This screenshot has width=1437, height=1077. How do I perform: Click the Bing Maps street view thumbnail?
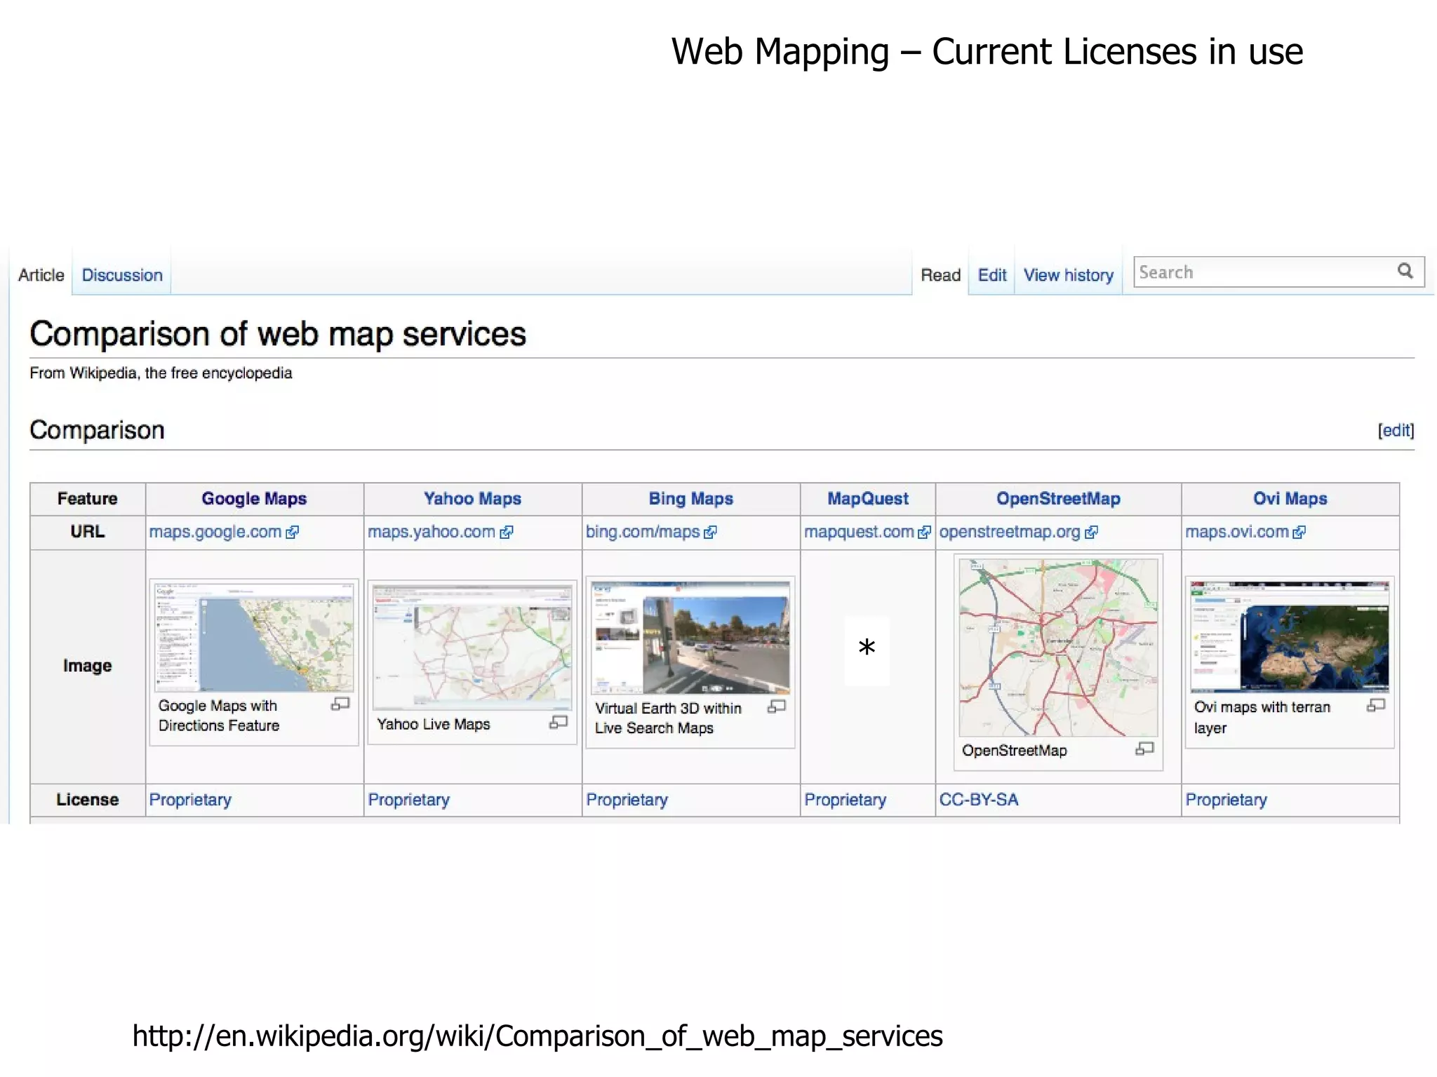click(x=690, y=637)
